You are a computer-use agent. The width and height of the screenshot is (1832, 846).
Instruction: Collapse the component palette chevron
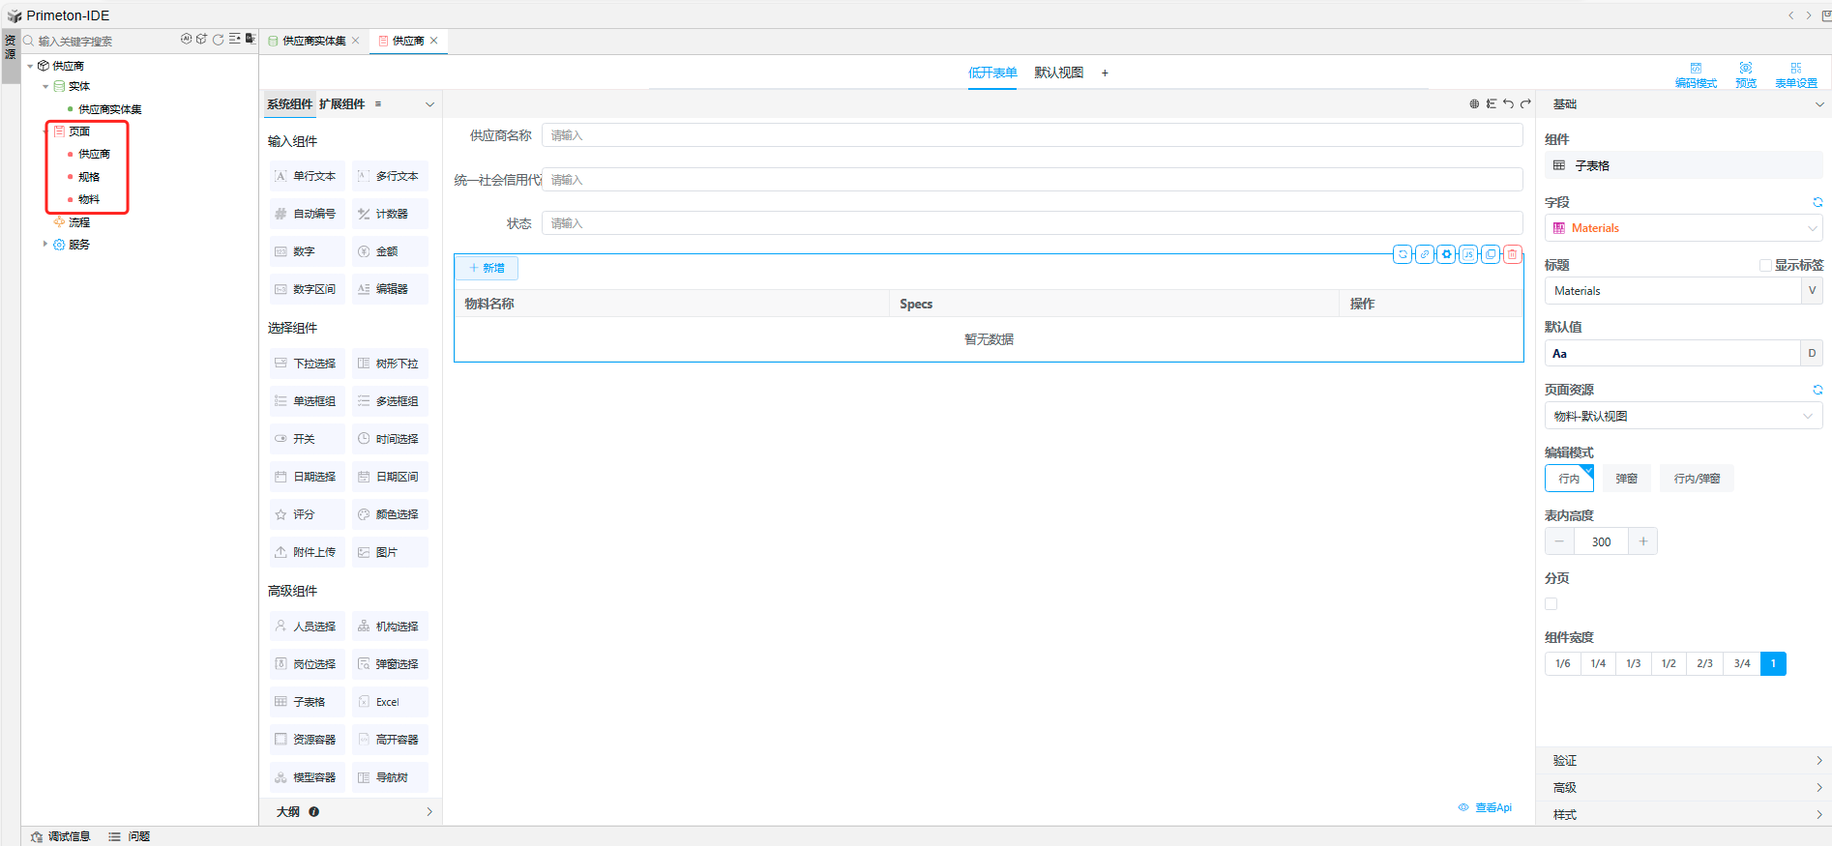coord(429,104)
